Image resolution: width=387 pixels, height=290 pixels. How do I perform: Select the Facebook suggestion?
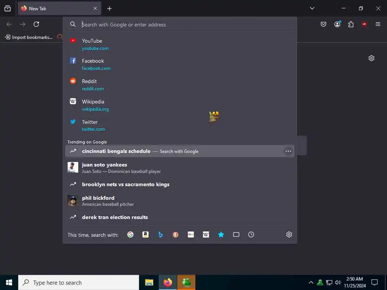180,64
